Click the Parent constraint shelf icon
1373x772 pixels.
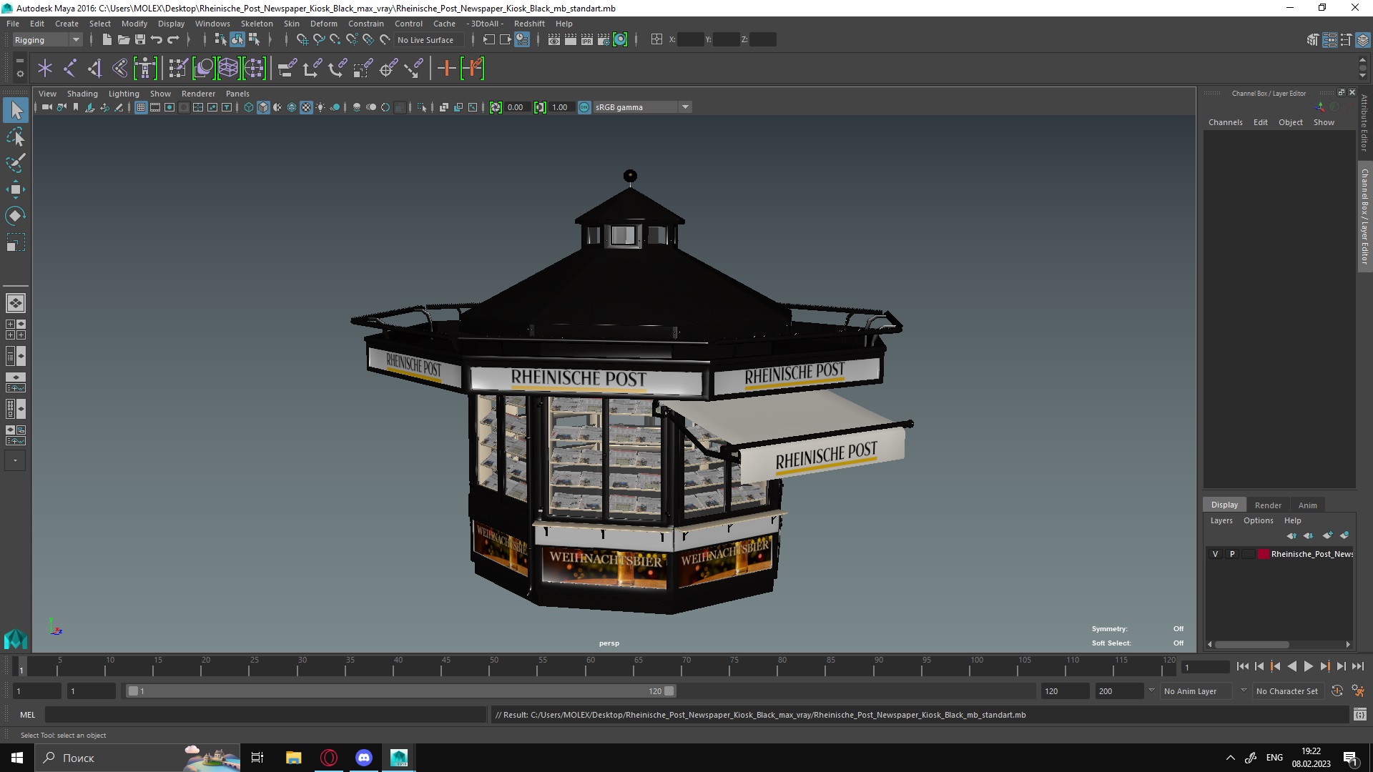point(287,69)
